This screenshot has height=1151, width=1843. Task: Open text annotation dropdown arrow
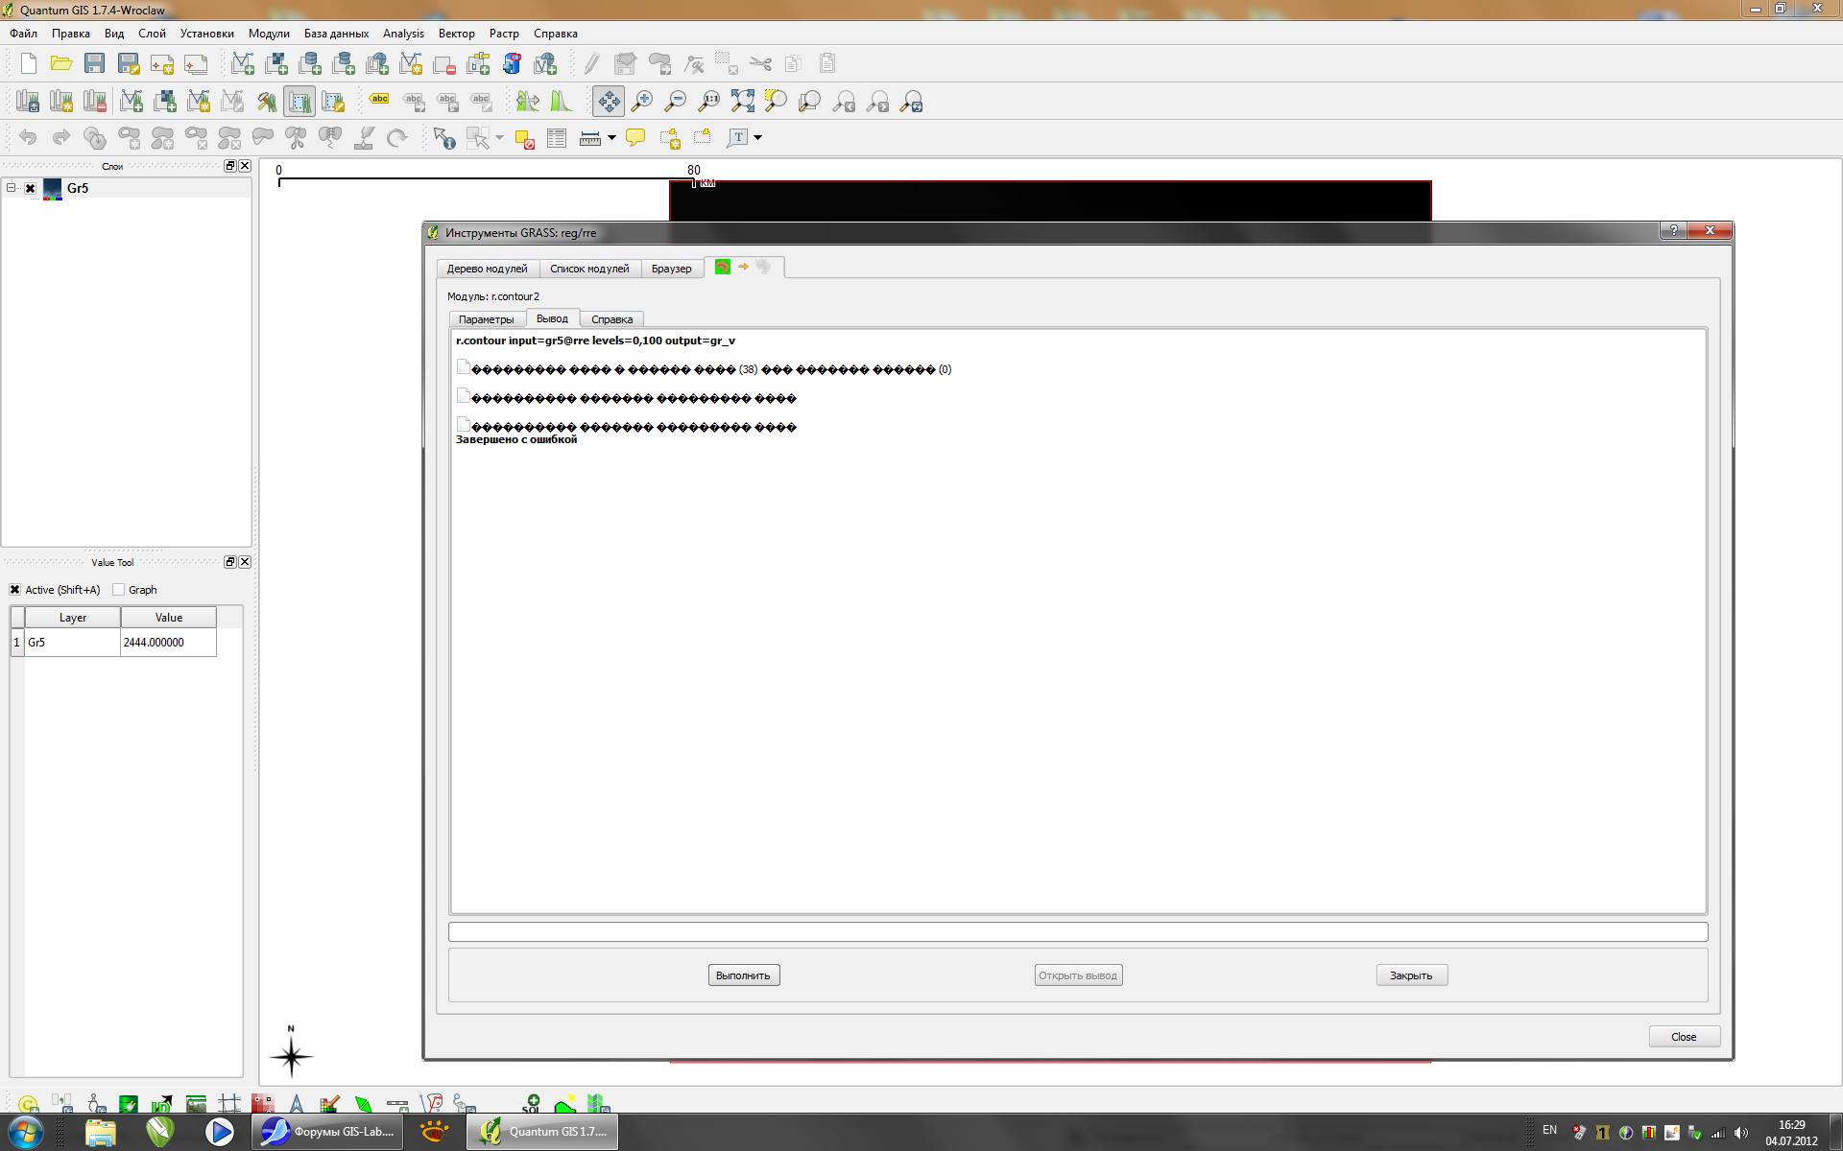point(758,138)
